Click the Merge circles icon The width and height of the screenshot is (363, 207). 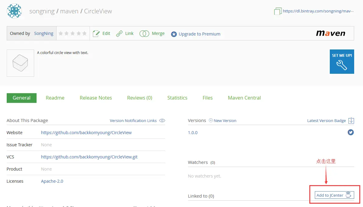[x=144, y=34]
